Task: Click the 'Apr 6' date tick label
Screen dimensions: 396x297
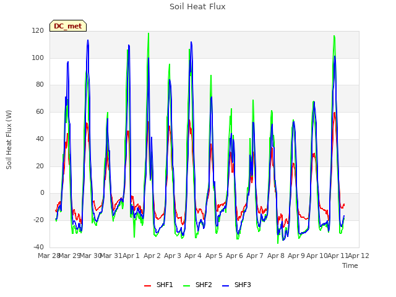Action: pyautogui.click(x=235, y=256)
